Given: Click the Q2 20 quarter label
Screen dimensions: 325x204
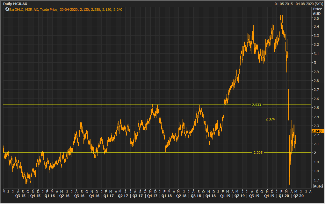Looking at the screenshot, I should (x=299, y=196).
